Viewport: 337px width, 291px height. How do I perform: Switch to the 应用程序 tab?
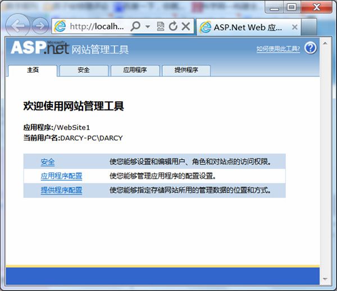coord(135,70)
